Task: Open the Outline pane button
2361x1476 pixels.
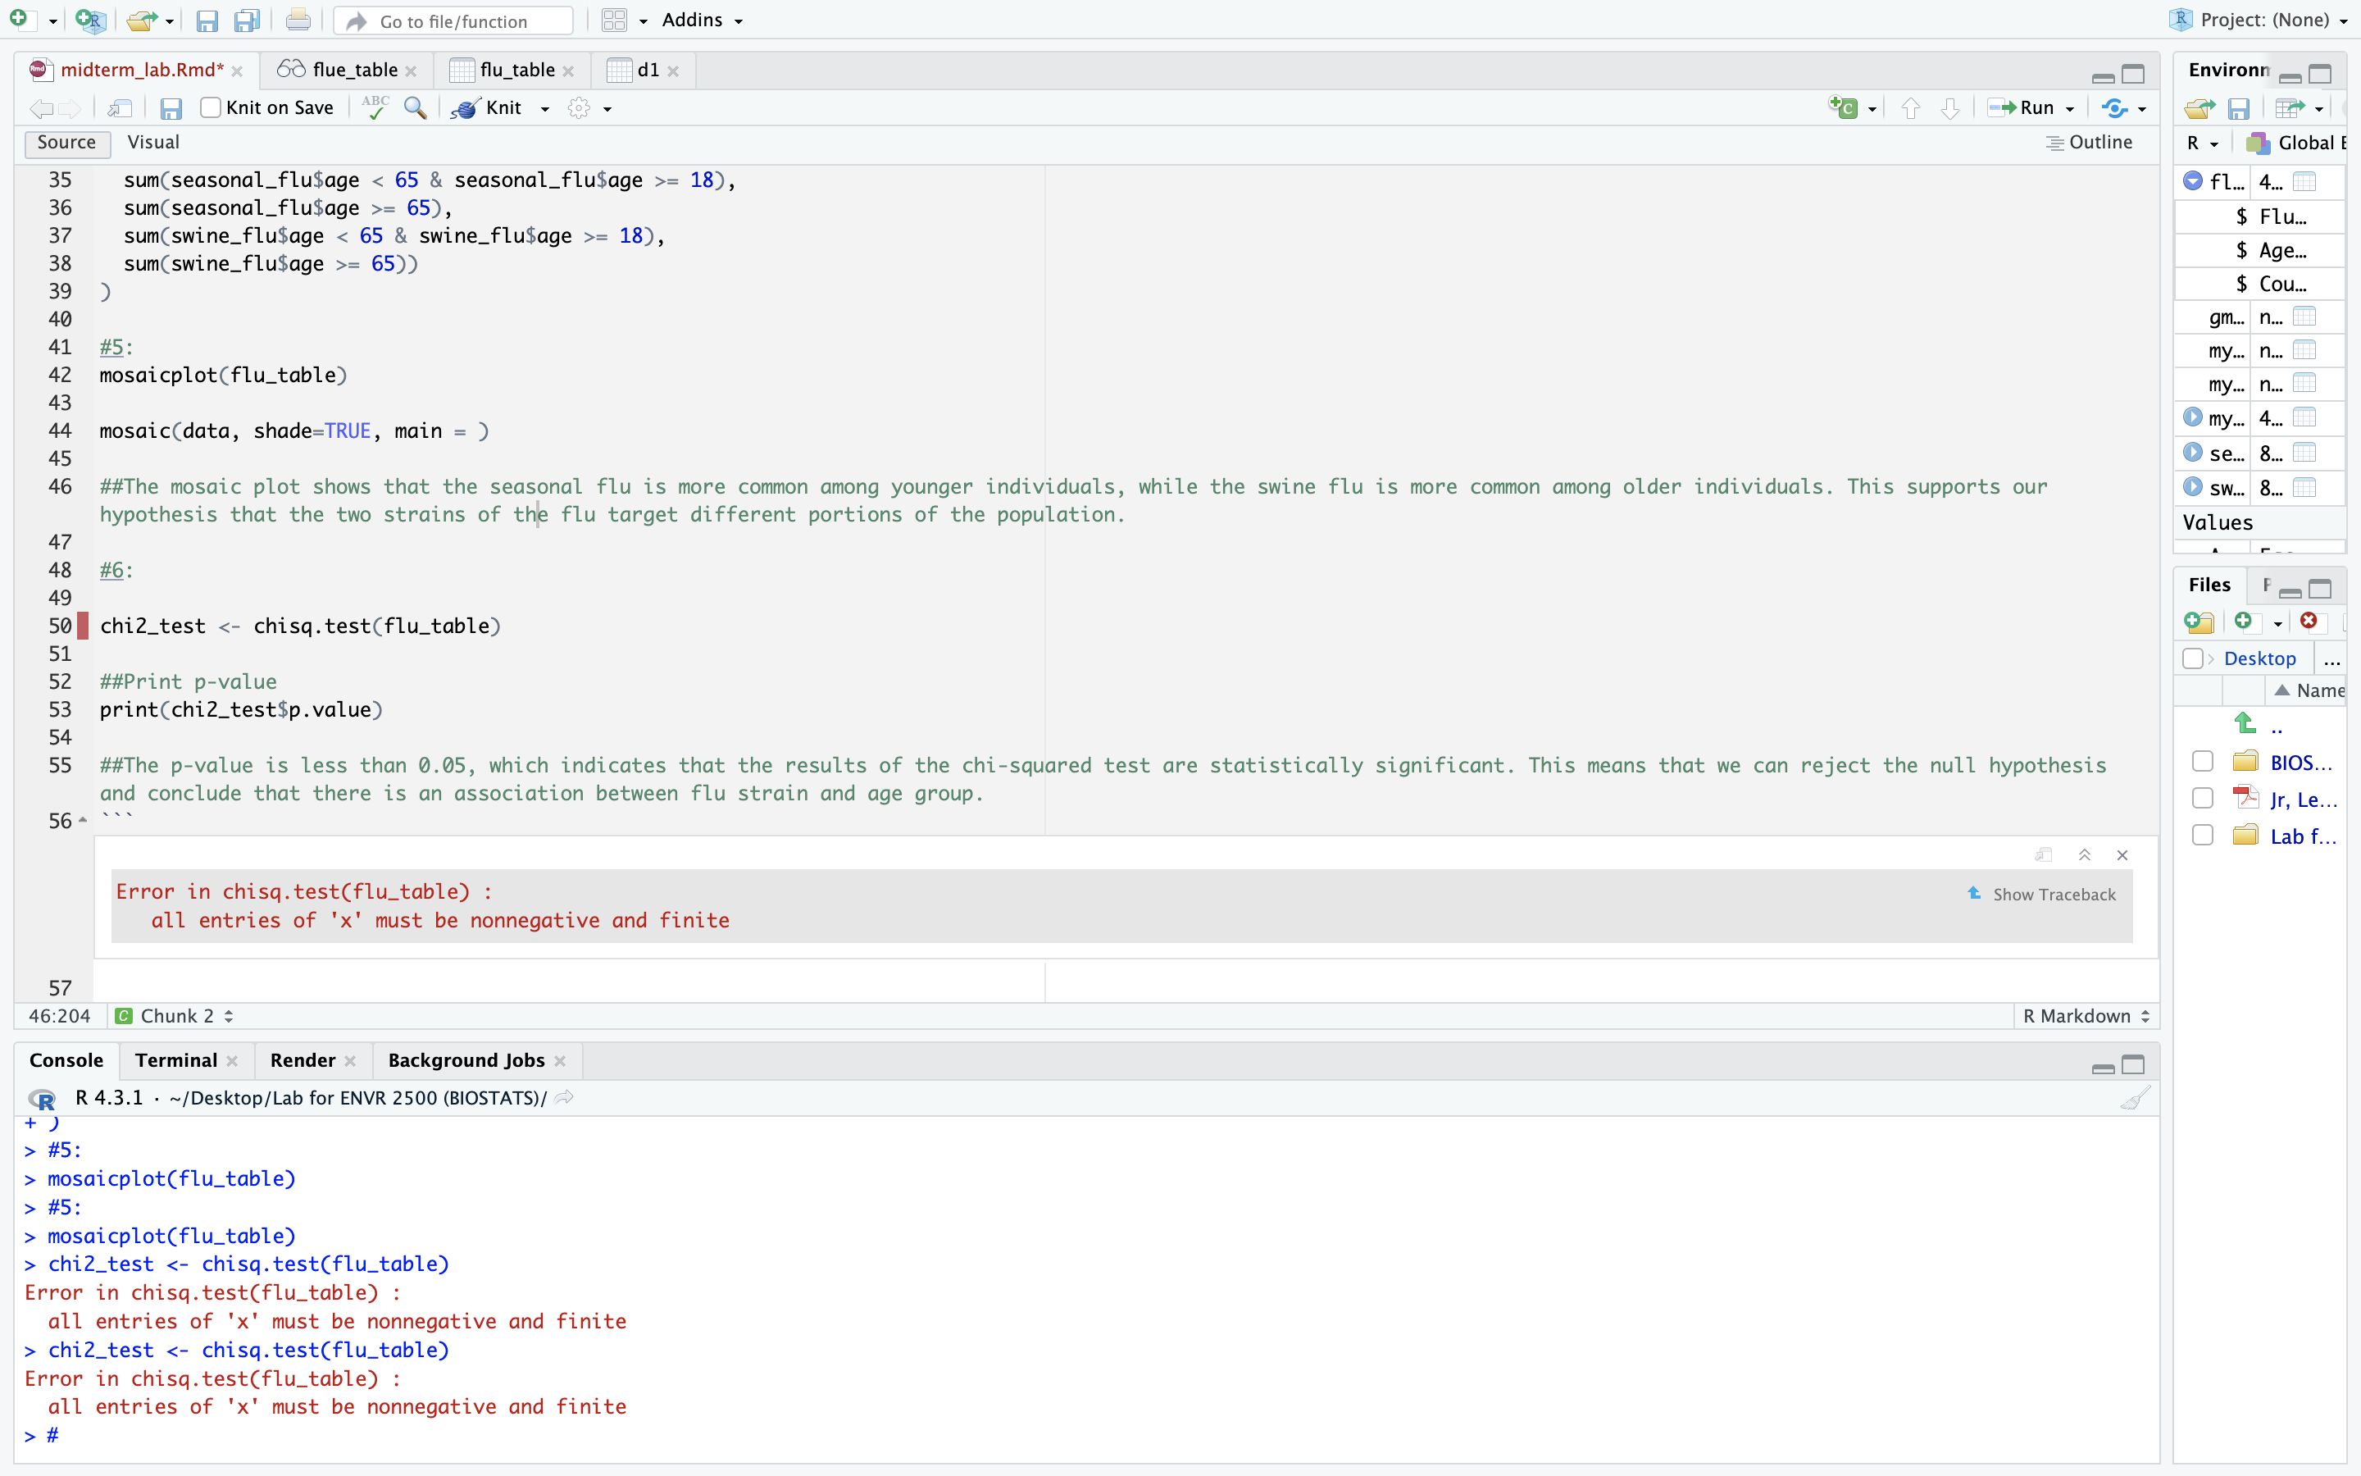Action: point(2089,143)
